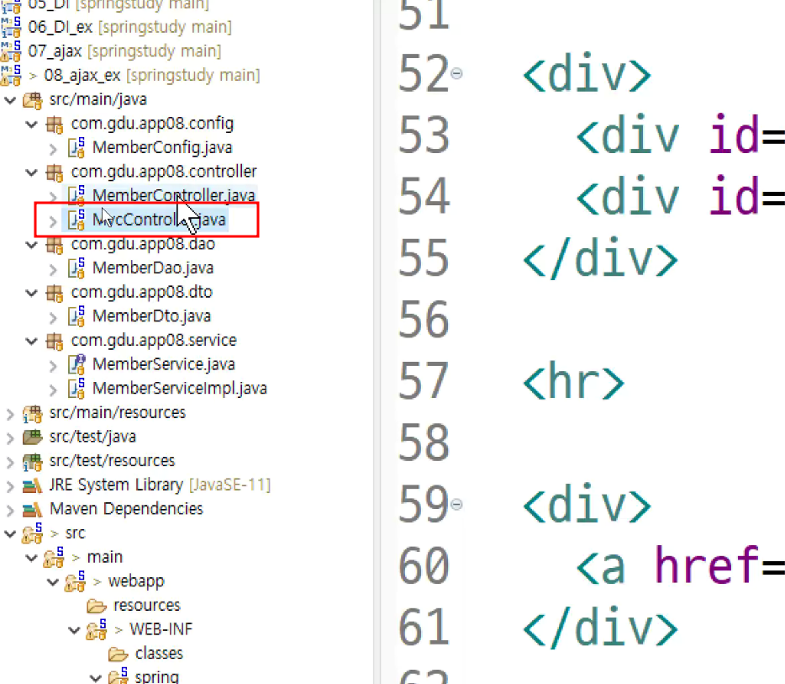
Task: Click the MemberServiceImpl.java file icon
Action: (76, 389)
